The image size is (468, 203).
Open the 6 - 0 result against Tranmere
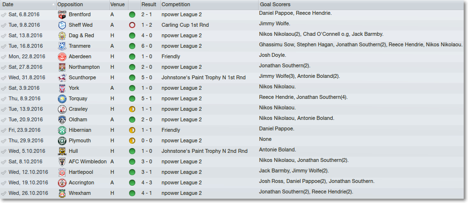click(147, 46)
